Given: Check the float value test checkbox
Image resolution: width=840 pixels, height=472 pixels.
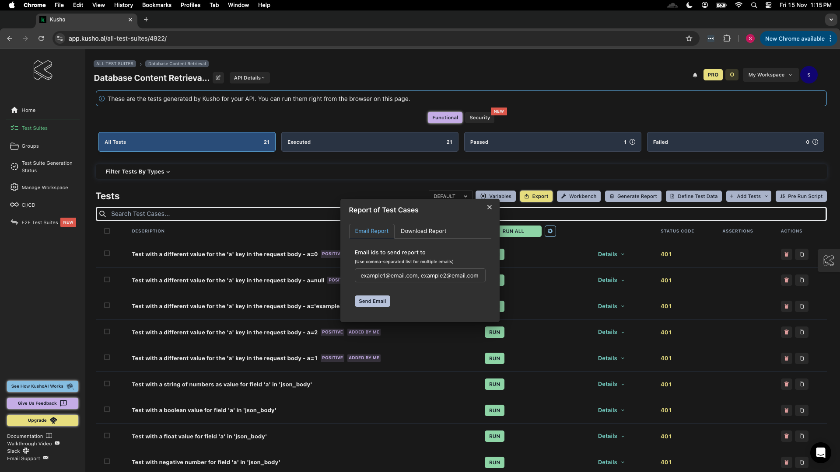Looking at the screenshot, I should click(x=107, y=436).
